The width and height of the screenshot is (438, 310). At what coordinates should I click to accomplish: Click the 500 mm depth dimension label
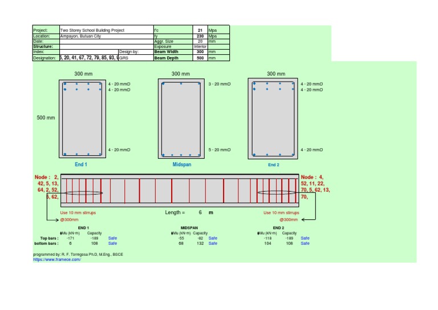click(46, 118)
